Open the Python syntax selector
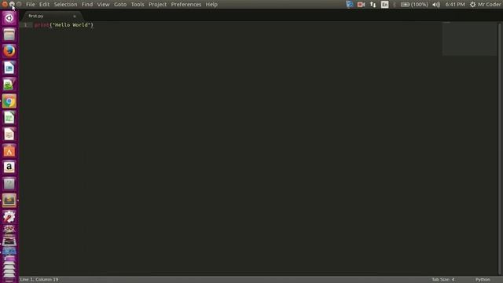The height and width of the screenshot is (283, 503). (483, 280)
